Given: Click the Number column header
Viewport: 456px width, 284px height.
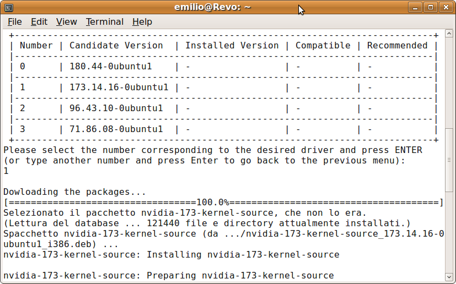Looking at the screenshot, I should point(36,46).
